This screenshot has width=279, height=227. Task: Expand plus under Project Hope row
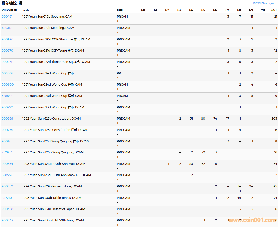point(118,191)
